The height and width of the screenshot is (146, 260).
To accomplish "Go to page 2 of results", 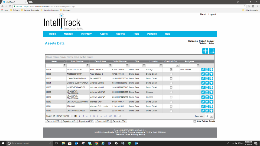I will pos(80,116).
